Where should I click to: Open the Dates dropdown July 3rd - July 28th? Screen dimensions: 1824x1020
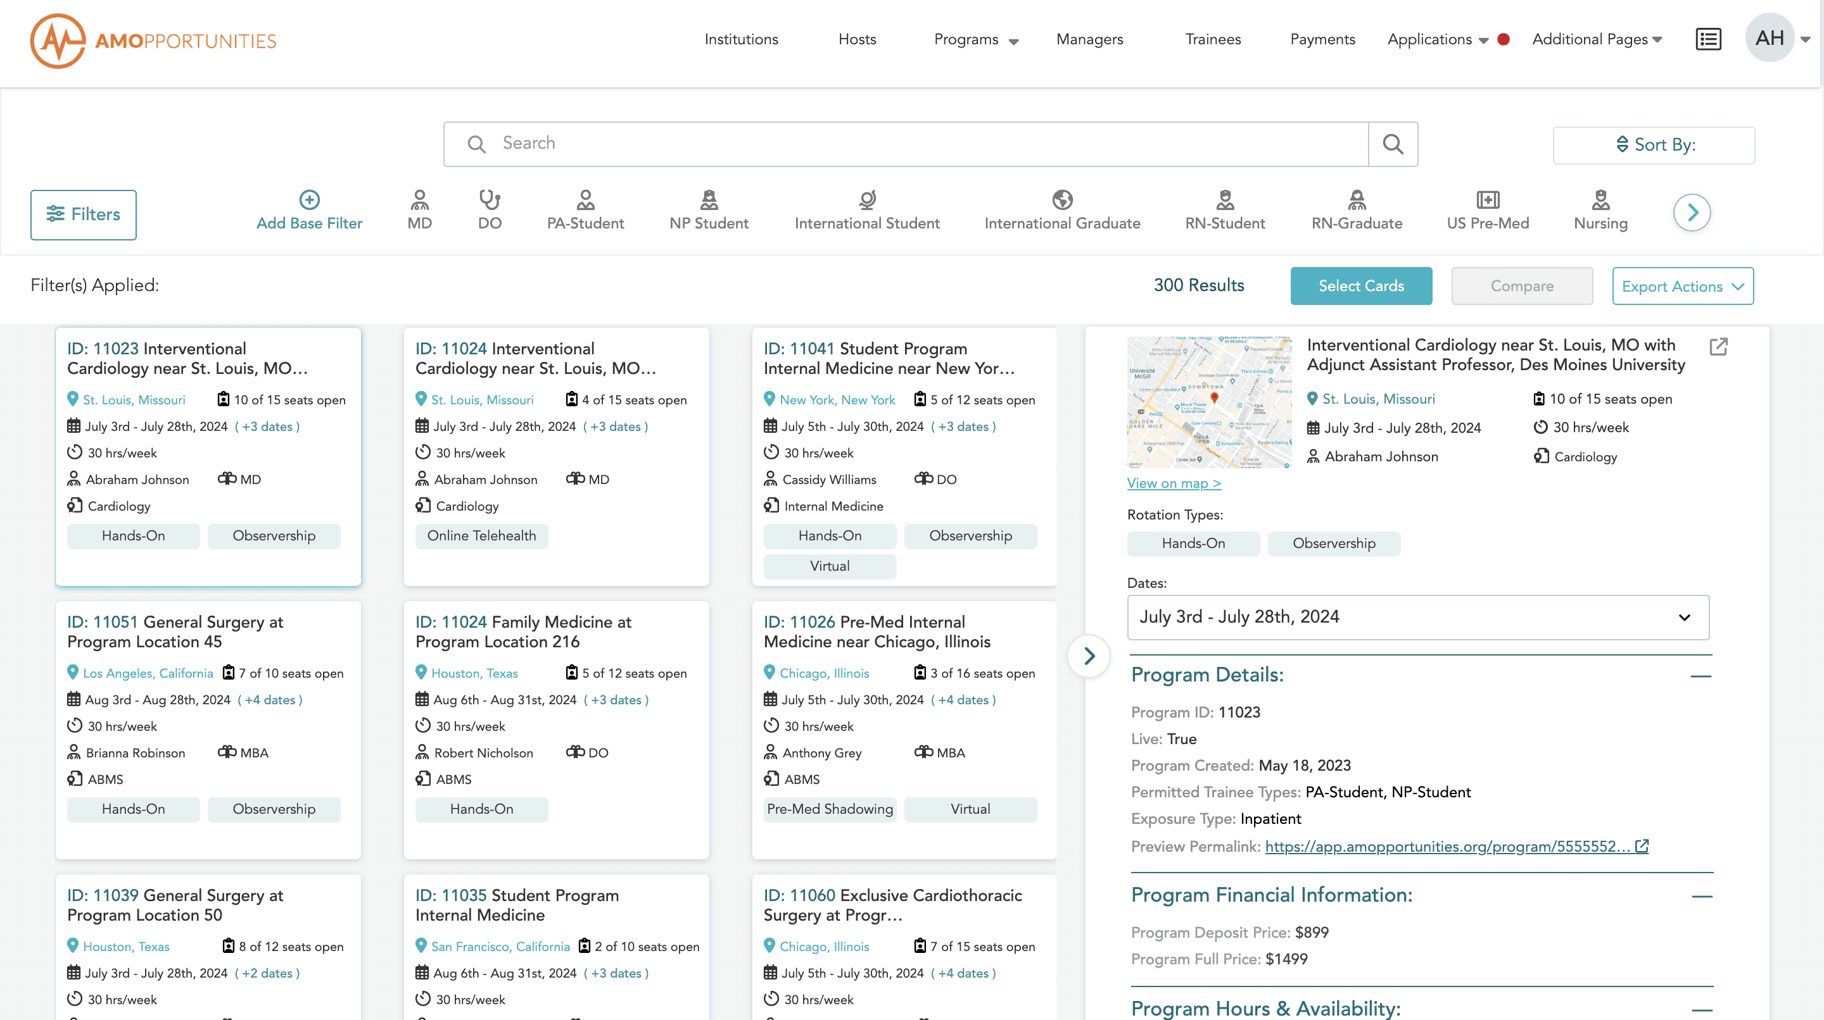point(1417,617)
